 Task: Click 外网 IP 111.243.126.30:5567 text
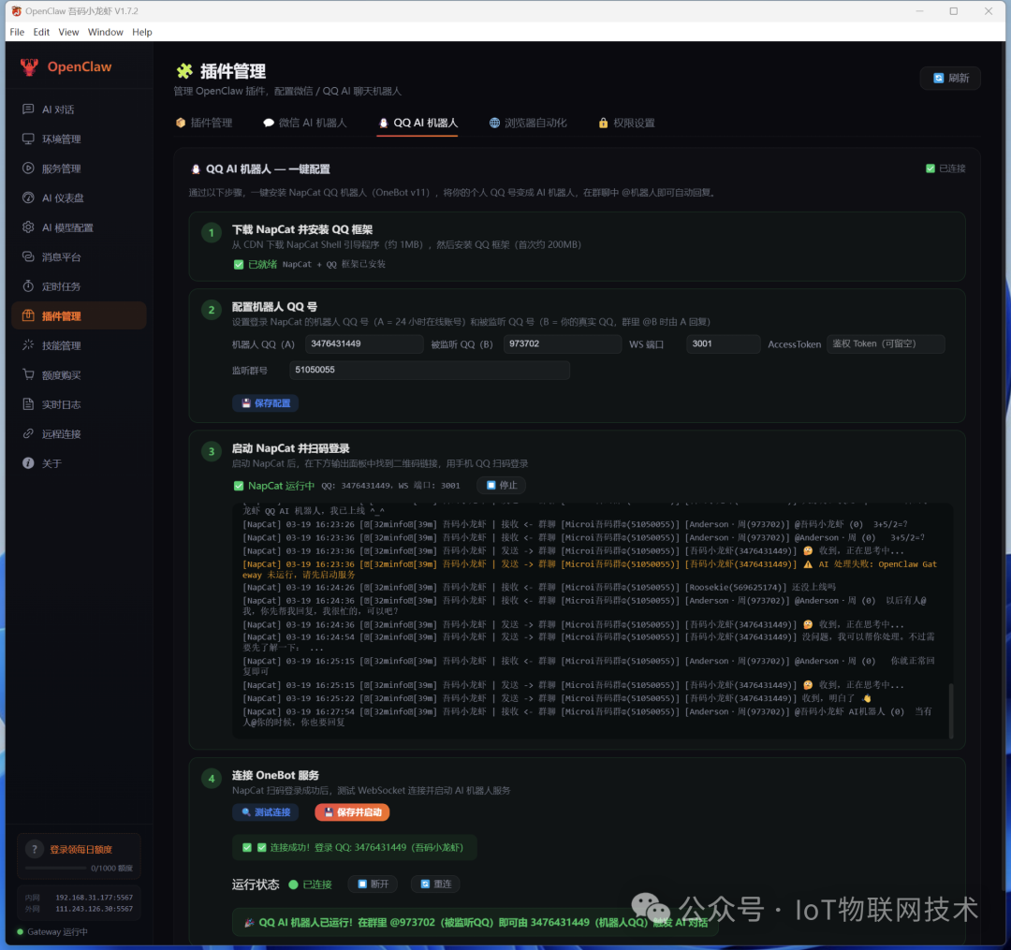[x=95, y=909]
